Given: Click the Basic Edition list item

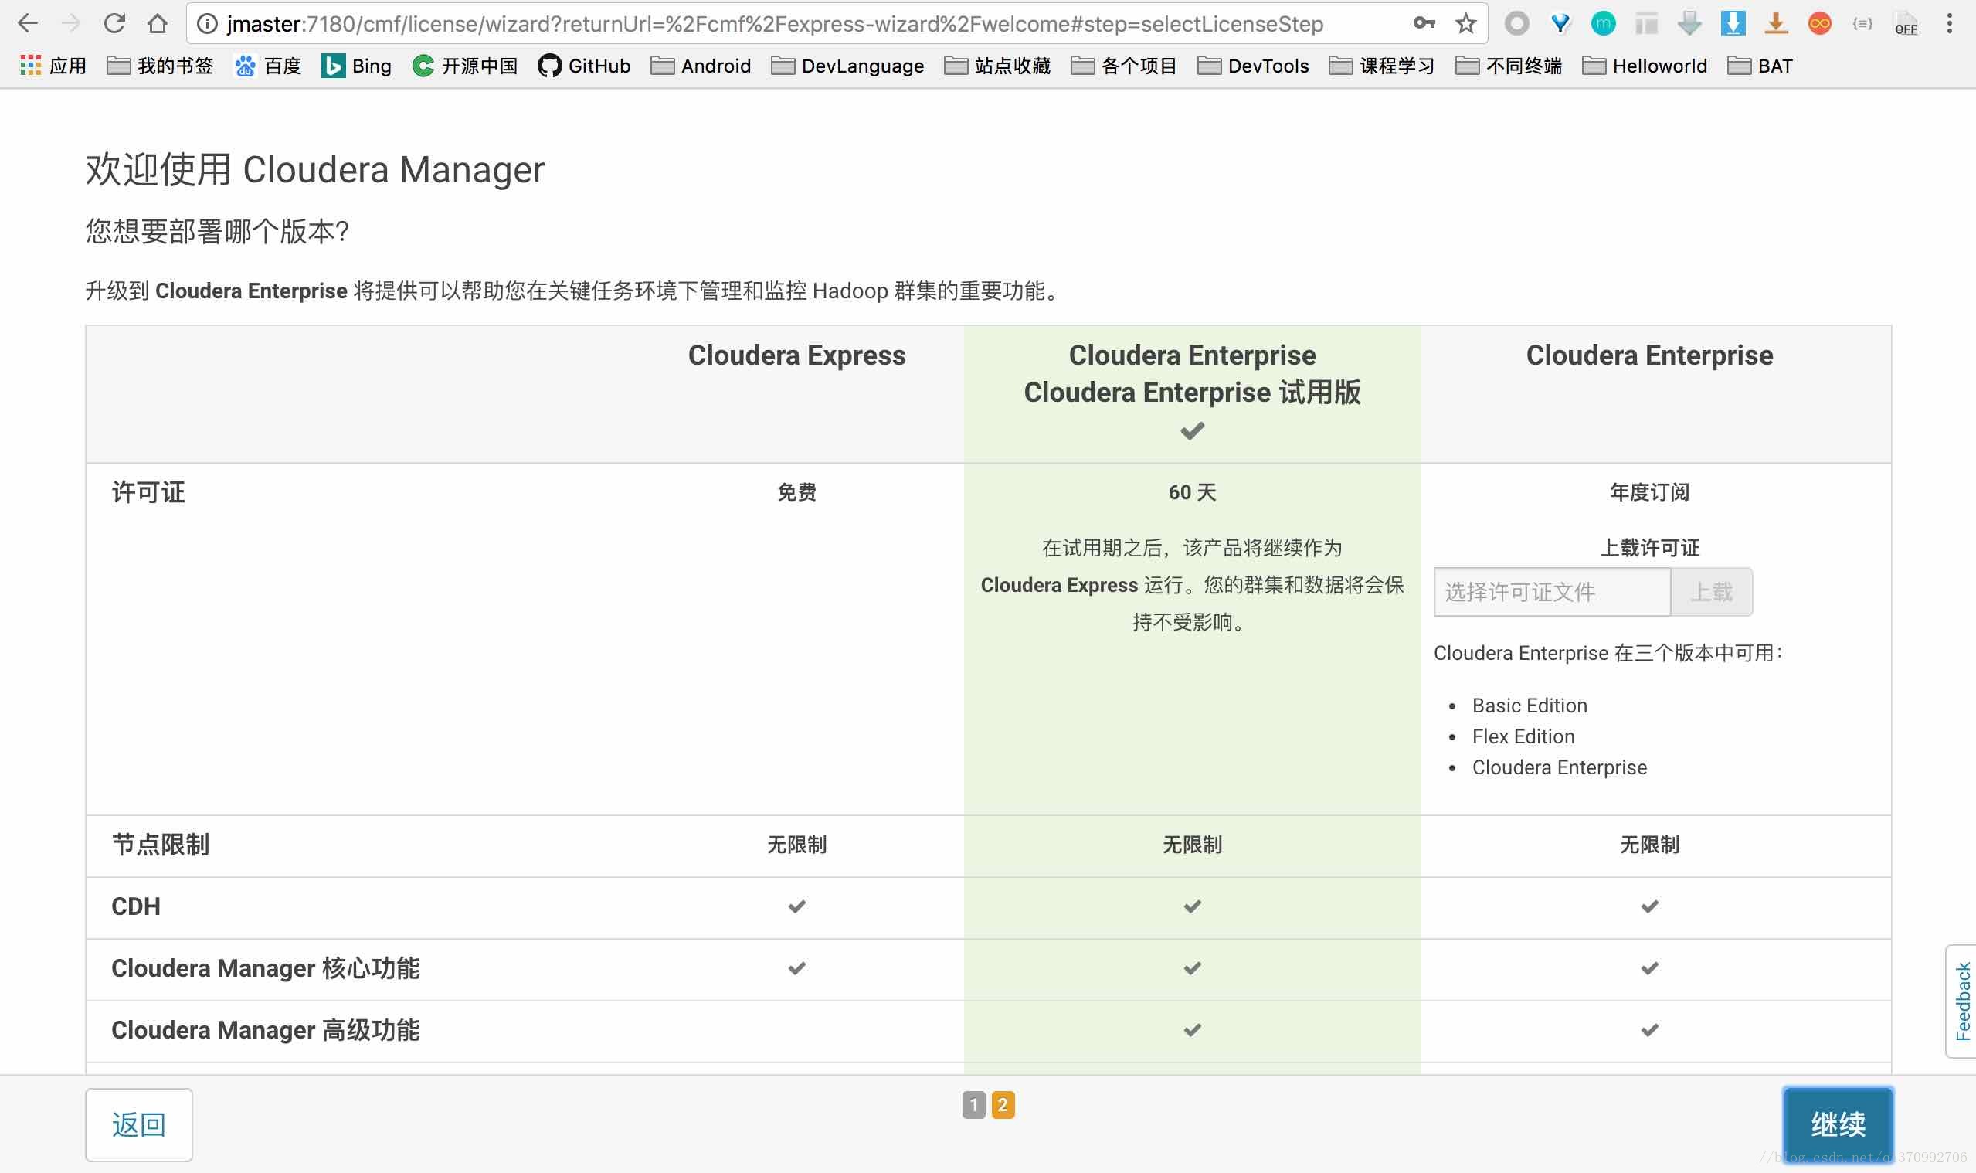Looking at the screenshot, I should pyautogui.click(x=1529, y=705).
